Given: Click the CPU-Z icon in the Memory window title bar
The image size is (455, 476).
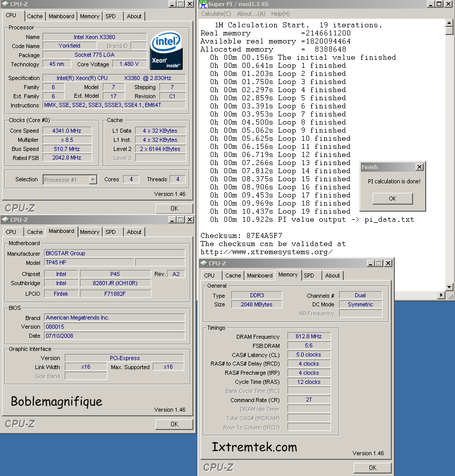Looking at the screenshot, I should click(204, 263).
